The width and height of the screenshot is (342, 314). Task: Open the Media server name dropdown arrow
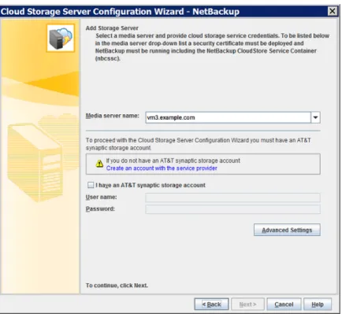[315, 117]
